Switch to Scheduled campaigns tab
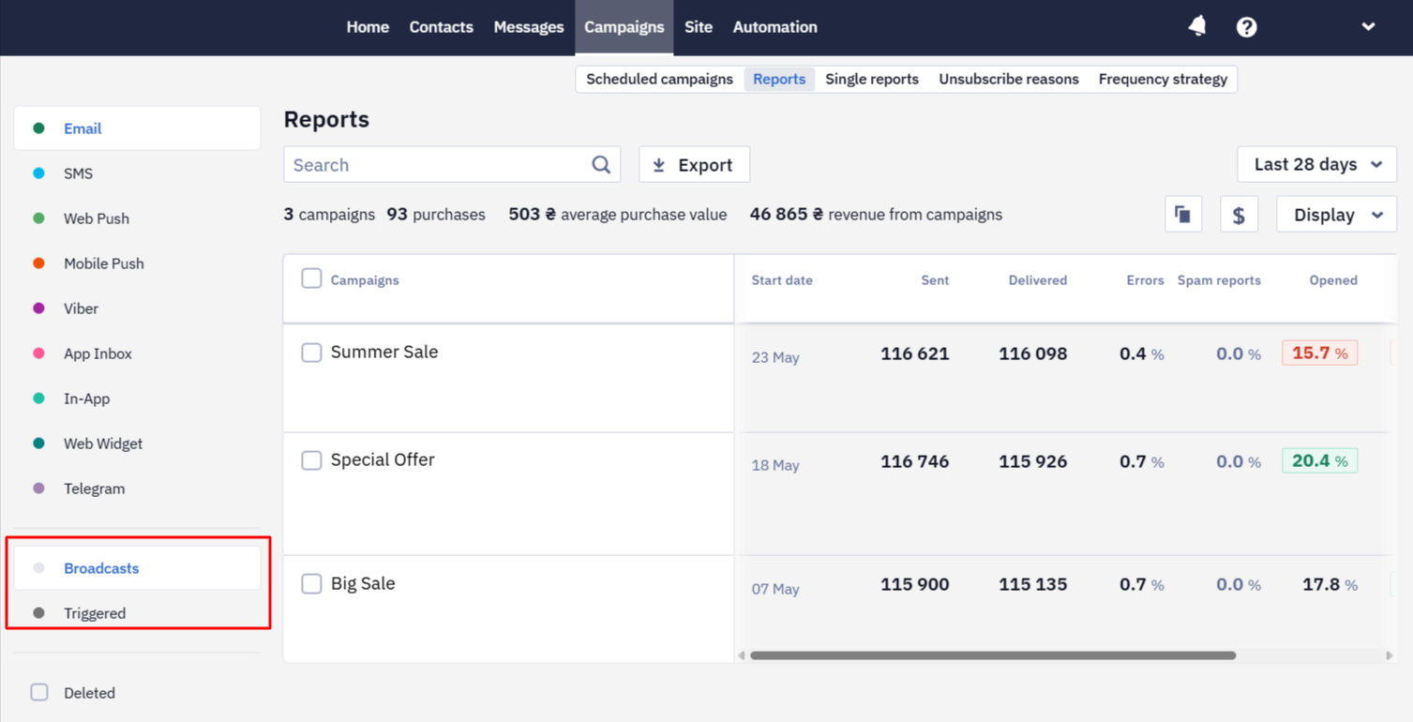This screenshot has height=722, width=1413. tap(659, 79)
